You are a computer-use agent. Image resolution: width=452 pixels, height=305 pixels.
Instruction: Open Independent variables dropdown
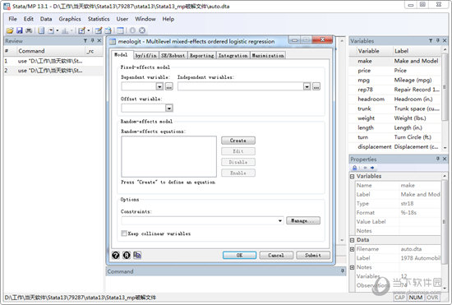tap(307, 86)
